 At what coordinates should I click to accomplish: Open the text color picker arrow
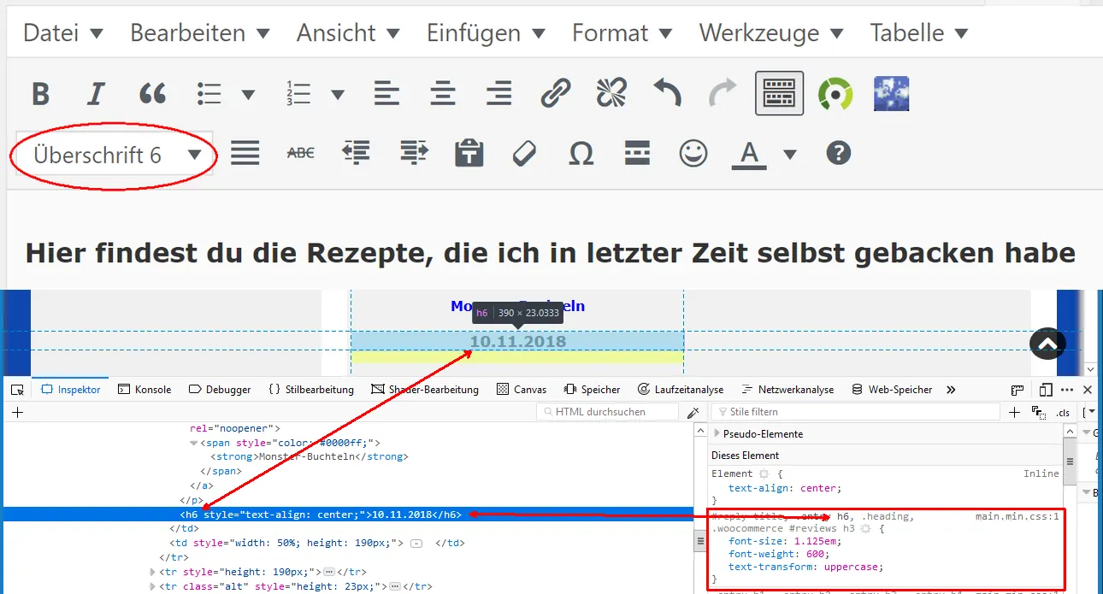[x=790, y=155]
